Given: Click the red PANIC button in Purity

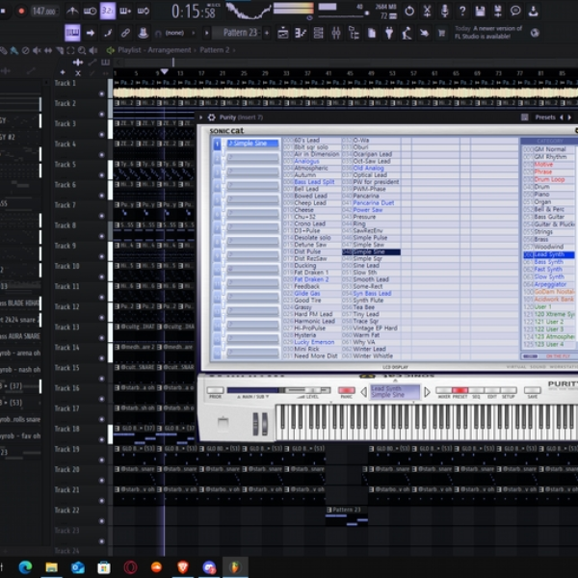Looking at the screenshot, I should point(347,390).
